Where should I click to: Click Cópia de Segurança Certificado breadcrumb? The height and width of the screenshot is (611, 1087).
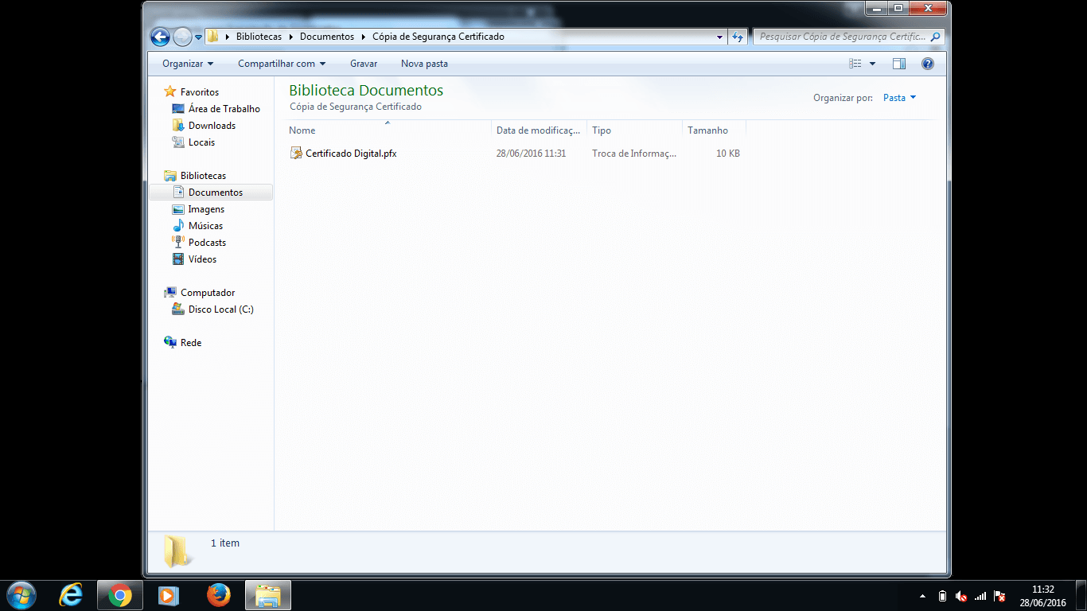[x=438, y=37]
